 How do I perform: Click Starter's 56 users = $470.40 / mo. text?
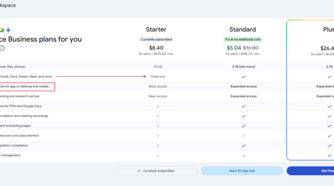(x=156, y=54)
